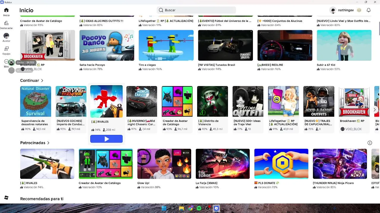Open the sponsored Creador de Avatar thumbnail
Image resolution: width=380 pixels, height=213 pixels.
pyautogui.click(x=106, y=164)
